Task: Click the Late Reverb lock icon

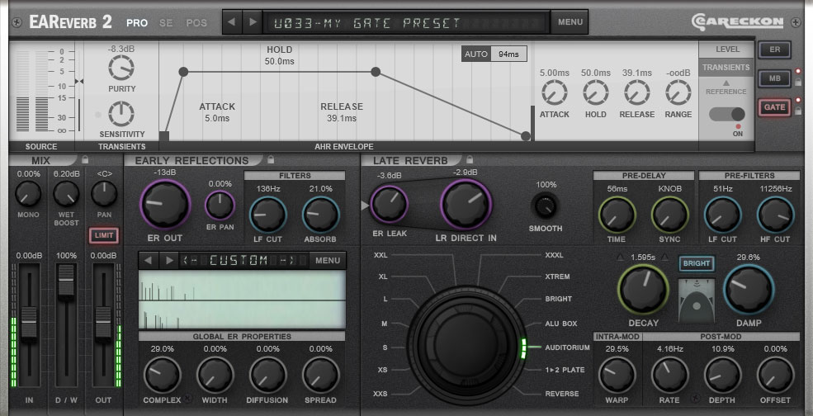Action: (x=470, y=159)
